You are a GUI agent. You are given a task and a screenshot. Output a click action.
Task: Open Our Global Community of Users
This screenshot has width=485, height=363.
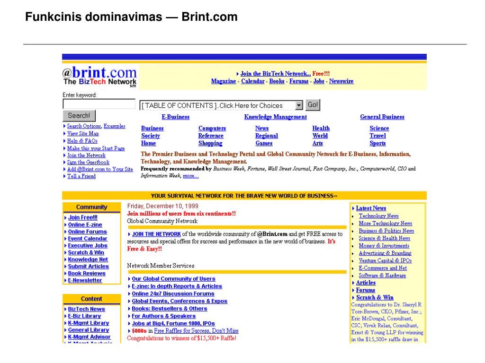[x=173, y=279]
